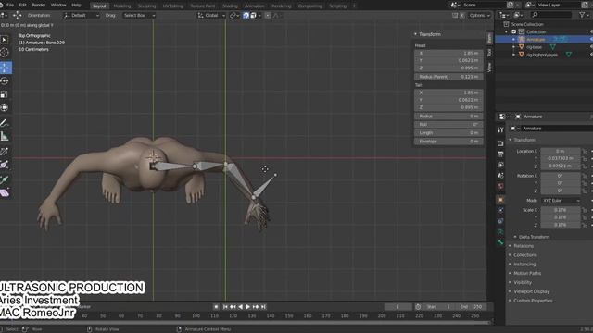Jump to the timeline end frame
Viewport: 593px width, 333px height.
[x=263, y=307]
